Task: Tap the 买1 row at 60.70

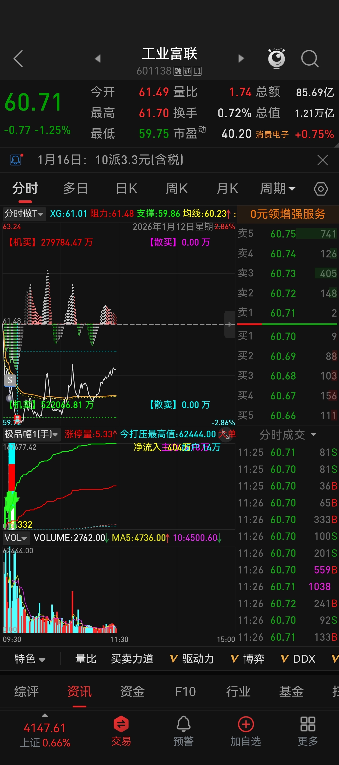Action: click(288, 336)
